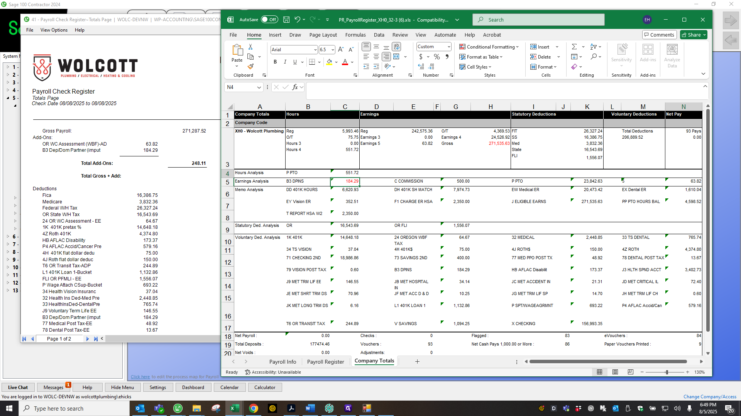The height and width of the screenshot is (416, 741).
Task: Click the Save icon in title bar
Action: tap(286, 20)
